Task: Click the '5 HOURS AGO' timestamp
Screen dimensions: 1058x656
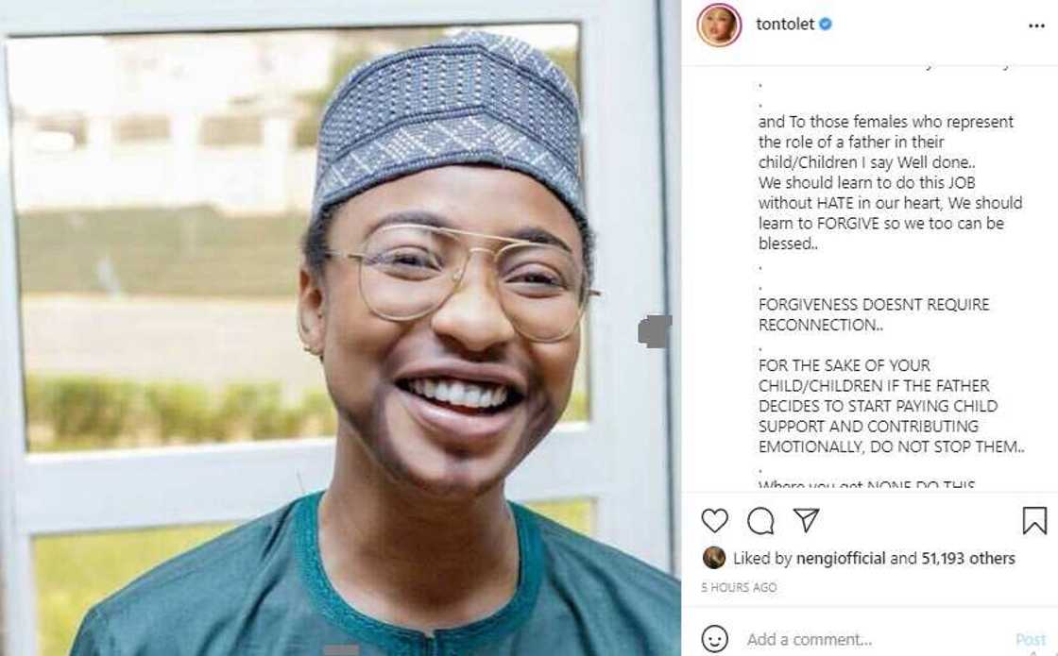Action: (739, 587)
